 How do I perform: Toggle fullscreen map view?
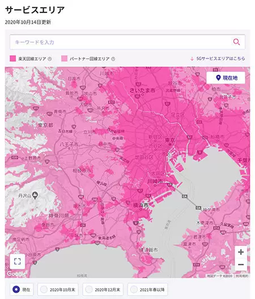(x=18, y=261)
